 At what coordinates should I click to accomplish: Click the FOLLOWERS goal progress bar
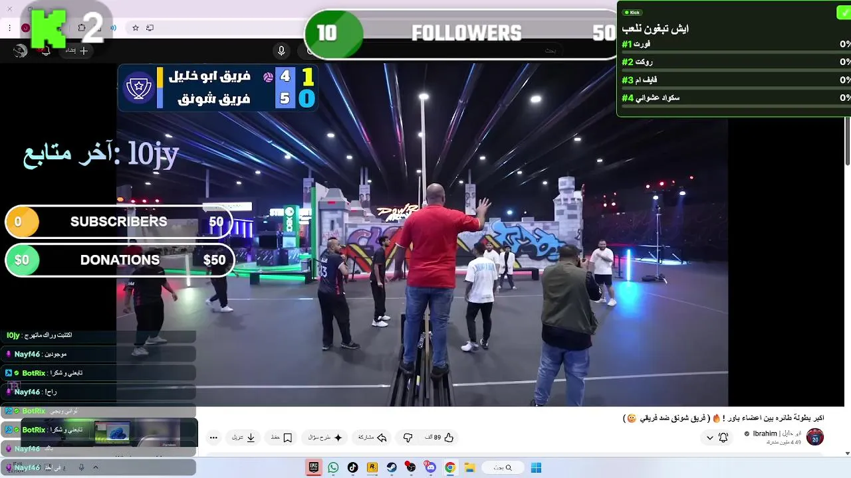(x=462, y=33)
